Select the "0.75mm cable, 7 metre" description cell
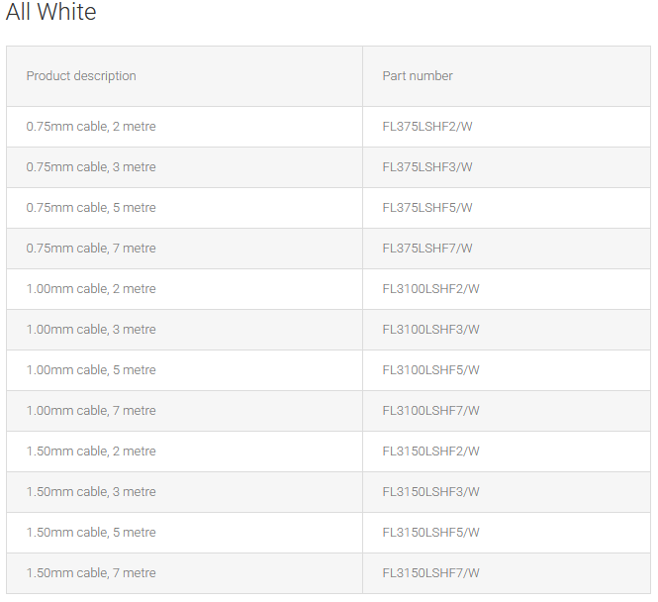The width and height of the screenshot is (658, 602). coord(91,249)
